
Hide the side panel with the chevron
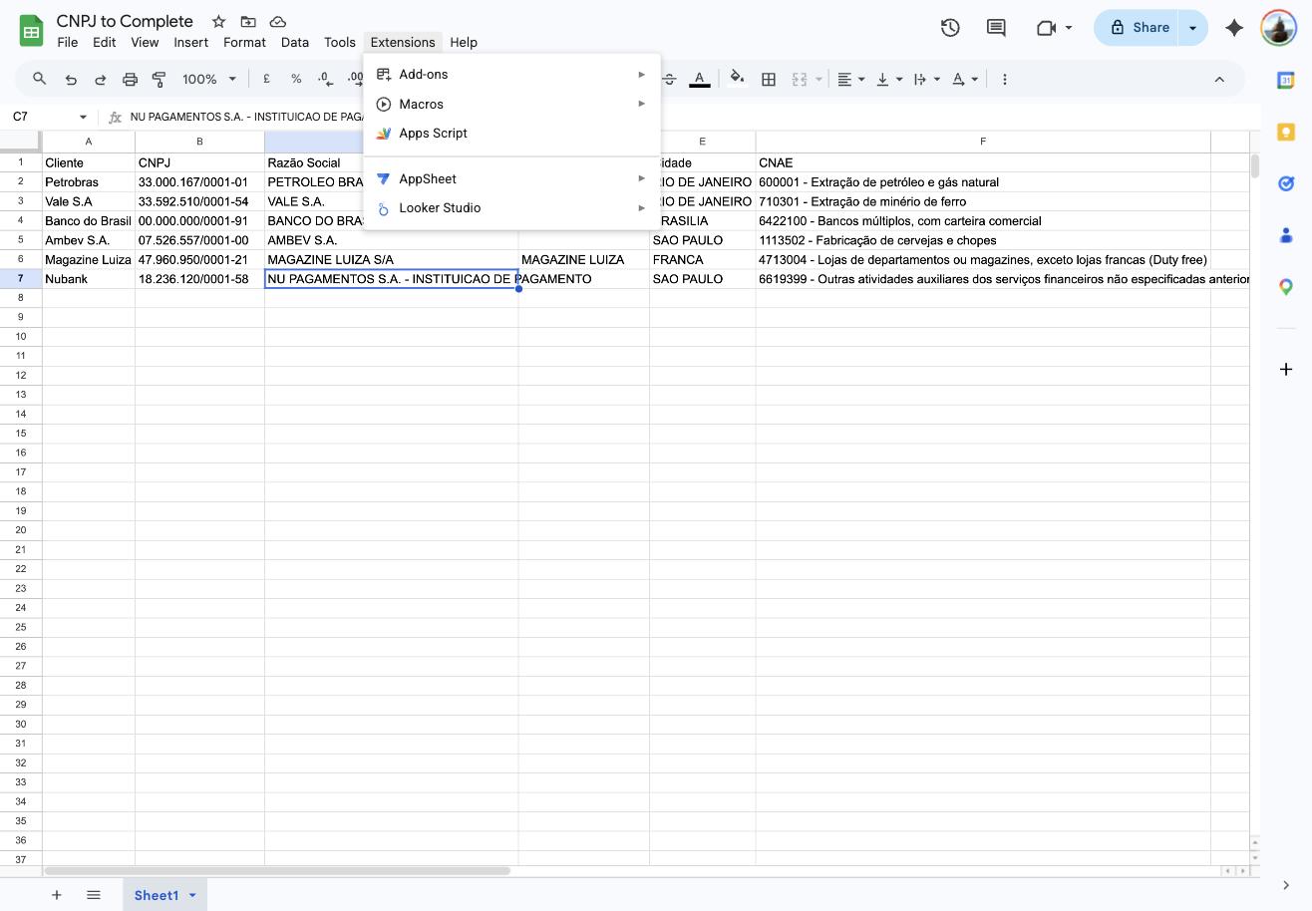1286,885
